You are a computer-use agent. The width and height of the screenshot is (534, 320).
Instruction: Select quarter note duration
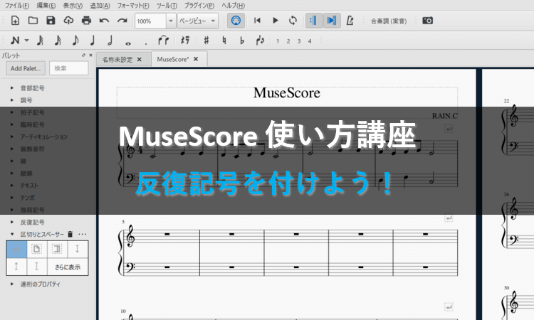[x=93, y=41]
